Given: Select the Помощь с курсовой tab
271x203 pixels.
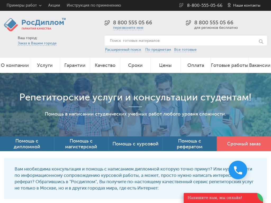Looking at the screenshot, I should coord(135,144).
